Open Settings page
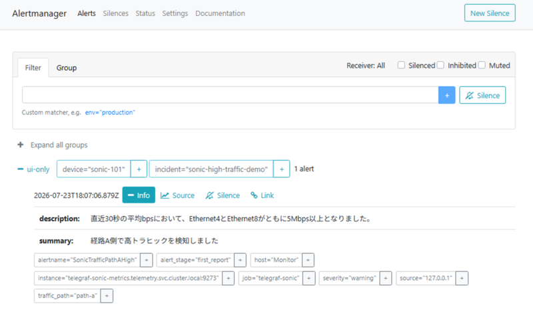The image size is (533, 312). tap(175, 13)
